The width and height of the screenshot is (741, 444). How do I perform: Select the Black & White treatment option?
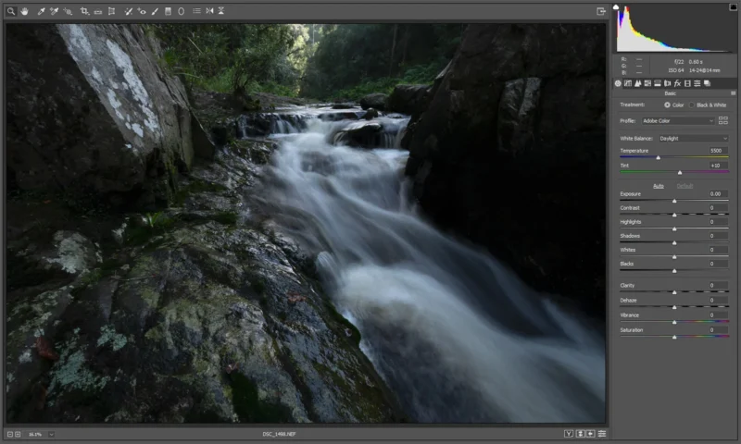pyautogui.click(x=691, y=105)
